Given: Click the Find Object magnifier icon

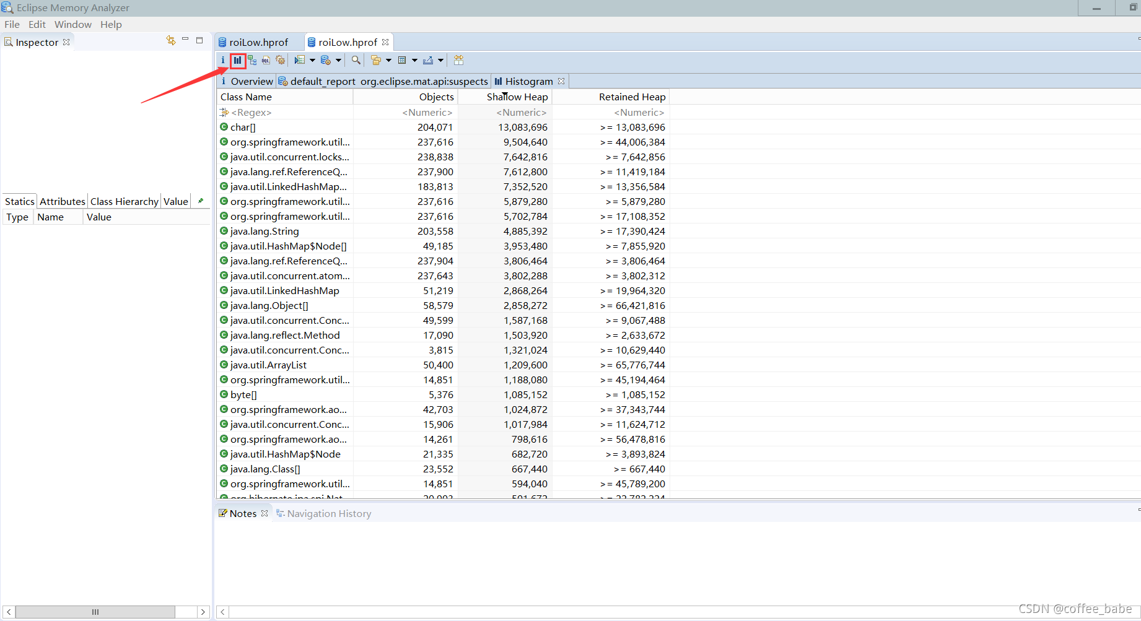Looking at the screenshot, I should coord(356,60).
